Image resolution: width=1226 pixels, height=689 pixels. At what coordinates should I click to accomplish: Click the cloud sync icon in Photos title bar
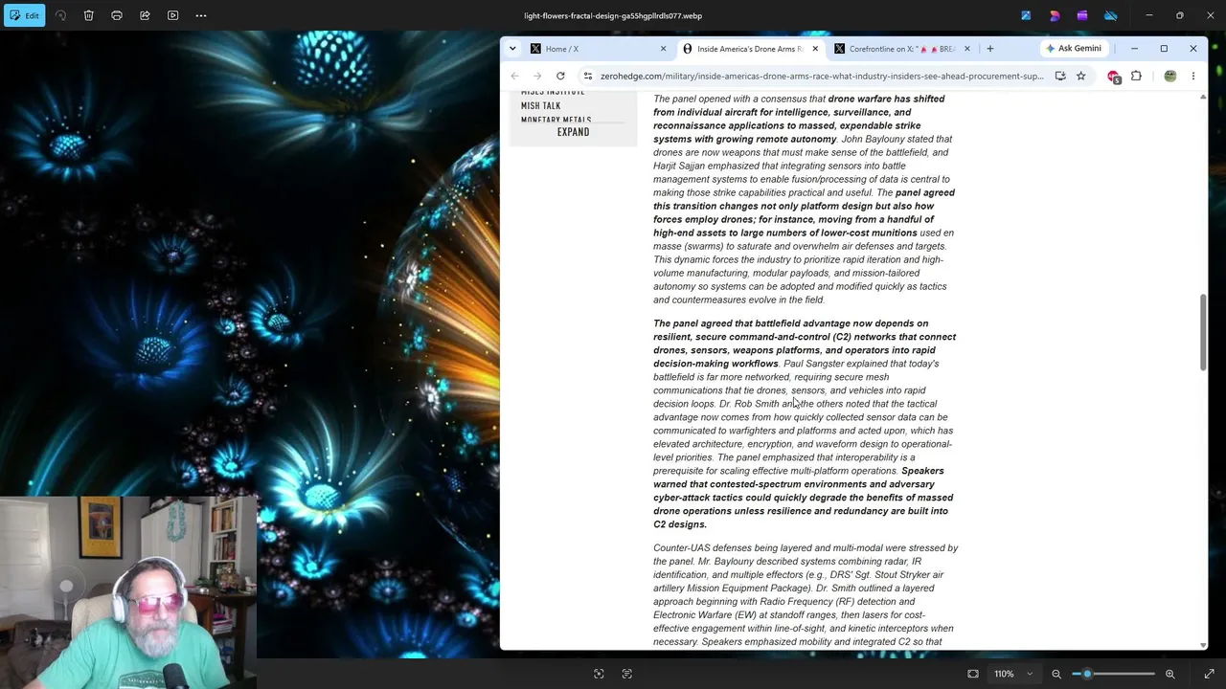coord(1111,15)
